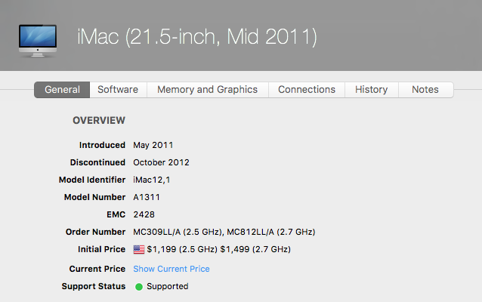Select the General tab
Image resolution: width=482 pixels, height=302 pixels.
(62, 90)
